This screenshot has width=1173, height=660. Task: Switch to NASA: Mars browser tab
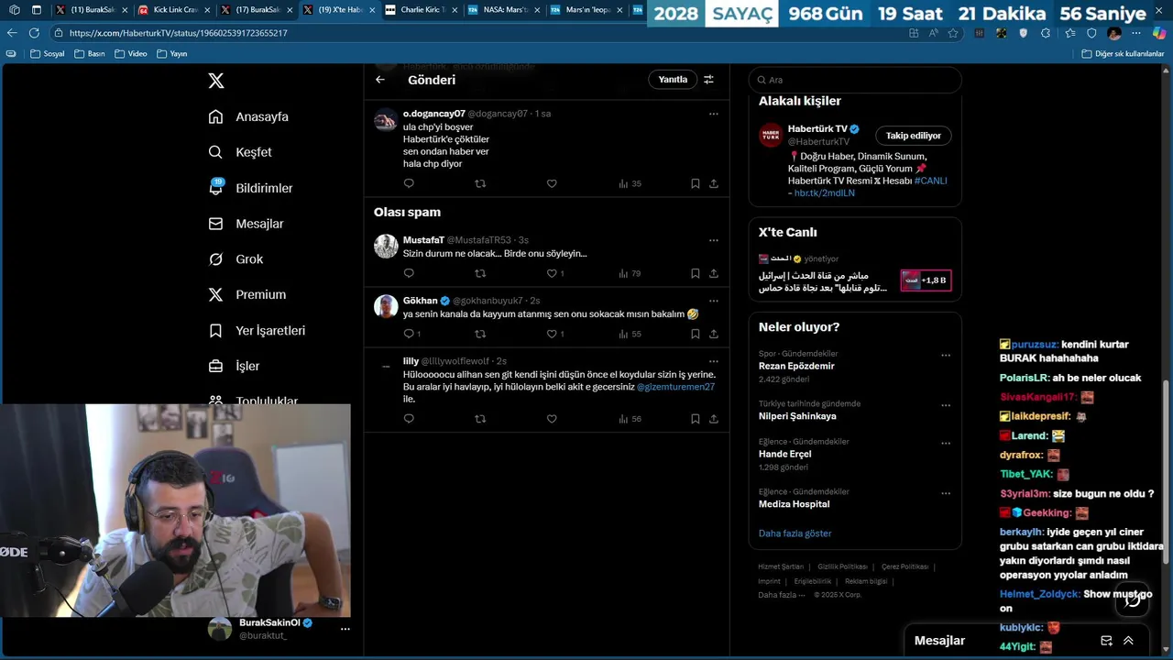(x=503, y=10)
